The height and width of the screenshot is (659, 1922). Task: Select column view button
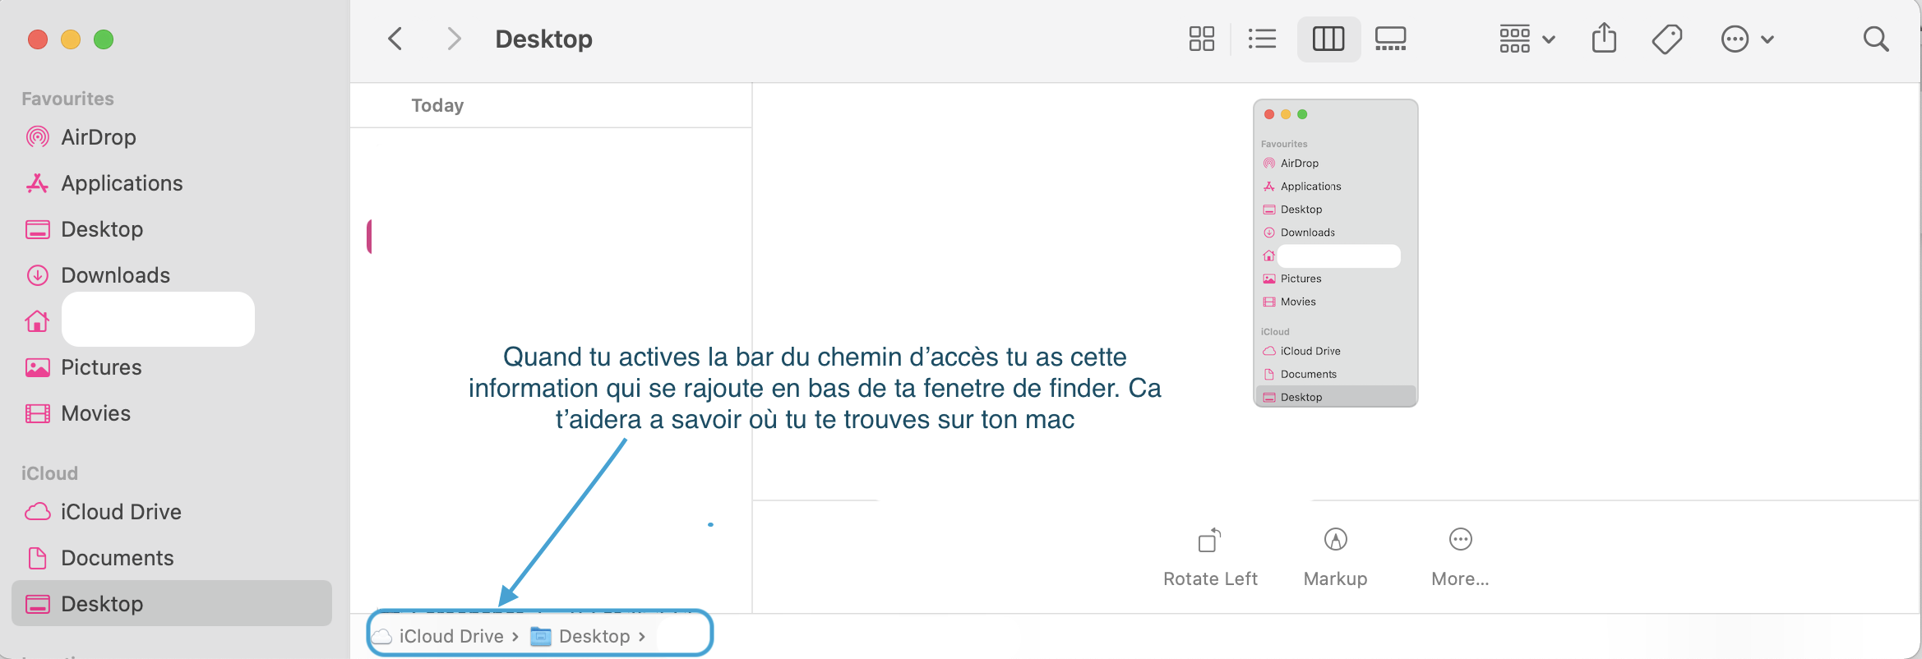(x=1328, y=39)
